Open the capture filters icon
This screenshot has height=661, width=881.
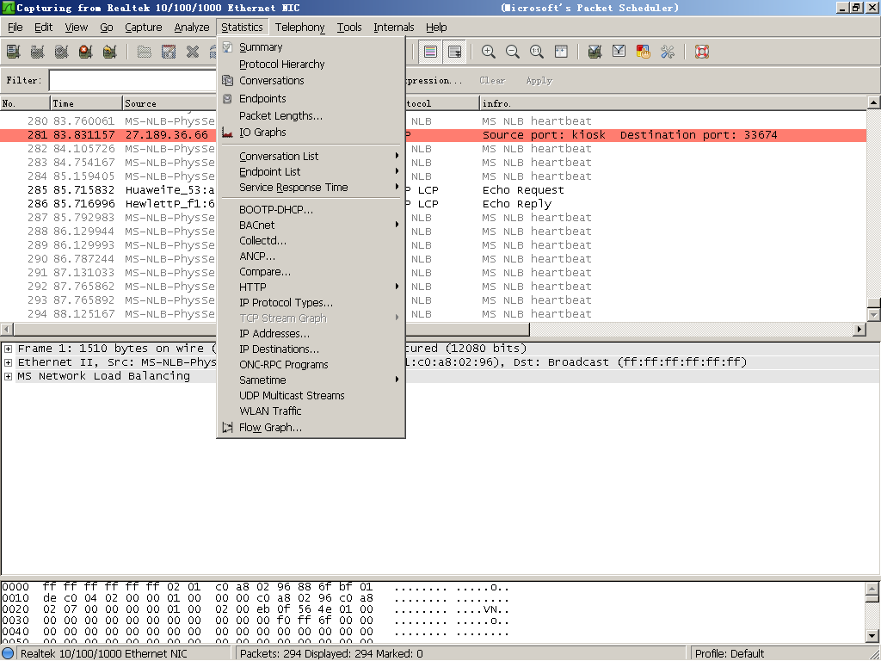tap(595, 52)
